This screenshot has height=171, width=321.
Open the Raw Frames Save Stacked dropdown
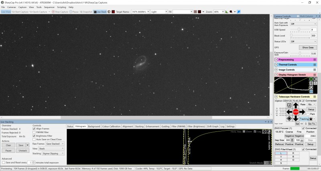55,144
